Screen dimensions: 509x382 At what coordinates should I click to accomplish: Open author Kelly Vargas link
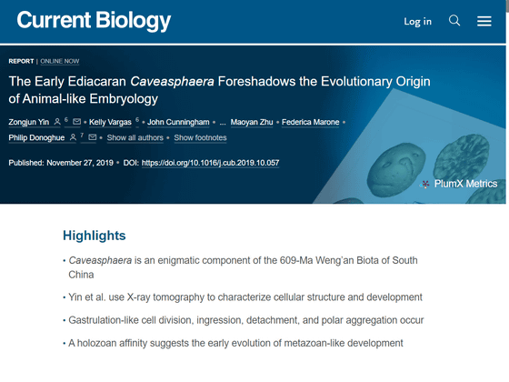[x=110, y=122]
